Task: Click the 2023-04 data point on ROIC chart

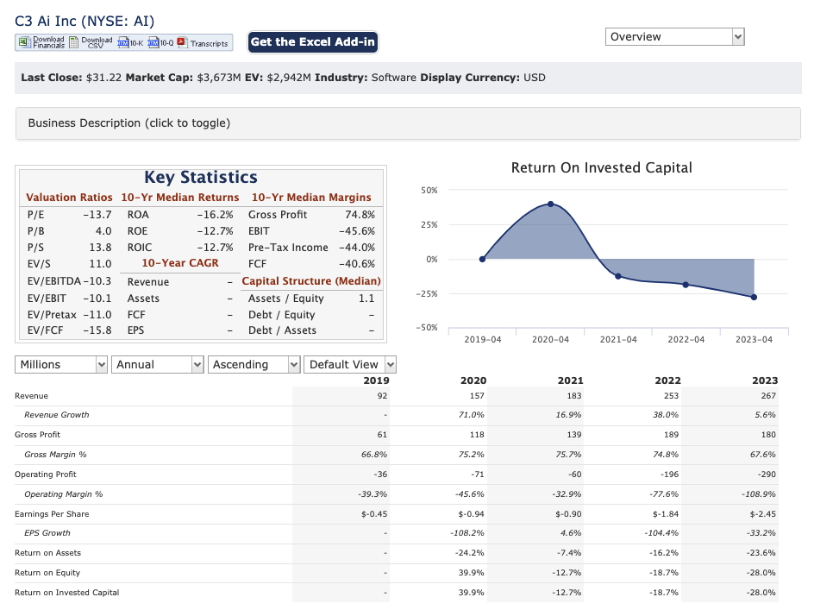Action: [x=754, y=297]
